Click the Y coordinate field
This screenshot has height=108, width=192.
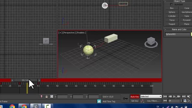pos(78,97)
